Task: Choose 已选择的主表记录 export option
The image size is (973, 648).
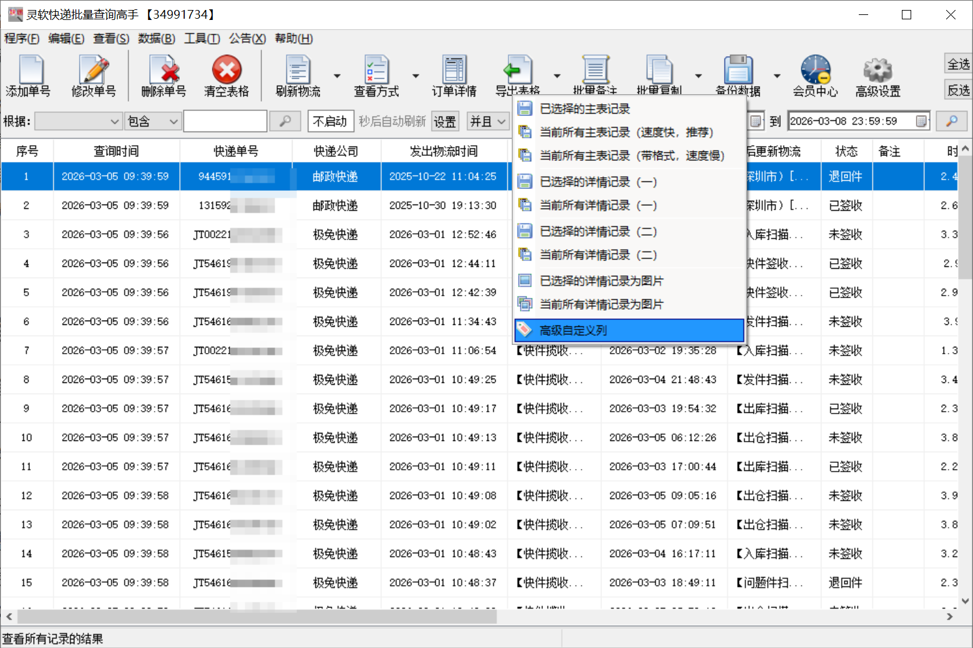Action: tap(630, 109)
